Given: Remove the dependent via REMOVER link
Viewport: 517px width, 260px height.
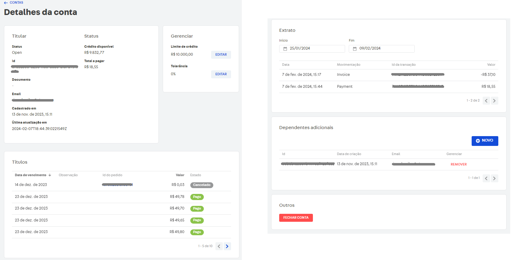Looking at the screenshot, I should tap(458, 165).
